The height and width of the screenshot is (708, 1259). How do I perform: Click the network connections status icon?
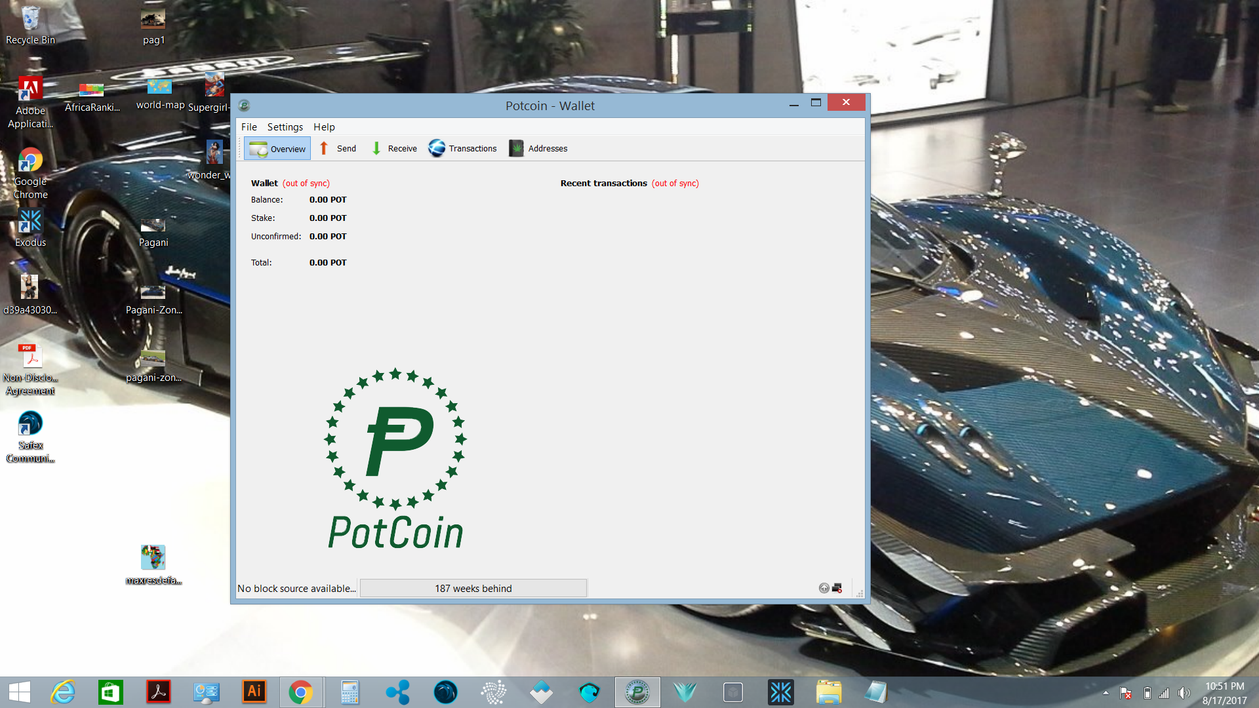pyautogui.click(x=837, y=588)
